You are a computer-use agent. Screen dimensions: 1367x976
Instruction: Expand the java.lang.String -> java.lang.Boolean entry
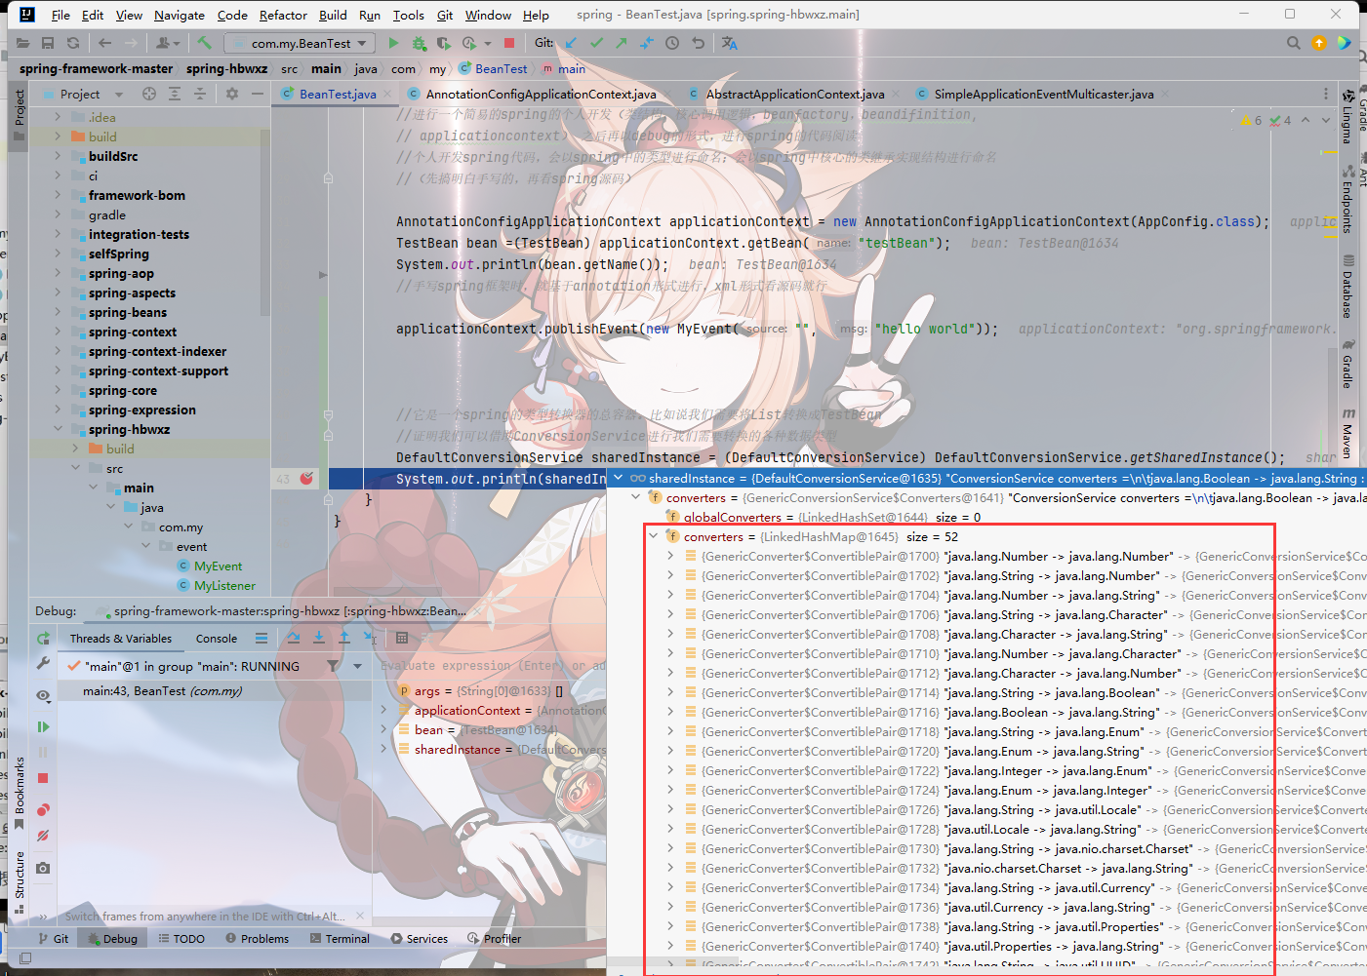[670, 692]
